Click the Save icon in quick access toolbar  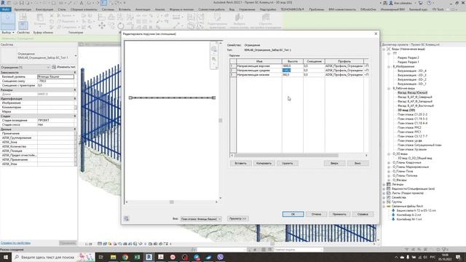point(21,3)
